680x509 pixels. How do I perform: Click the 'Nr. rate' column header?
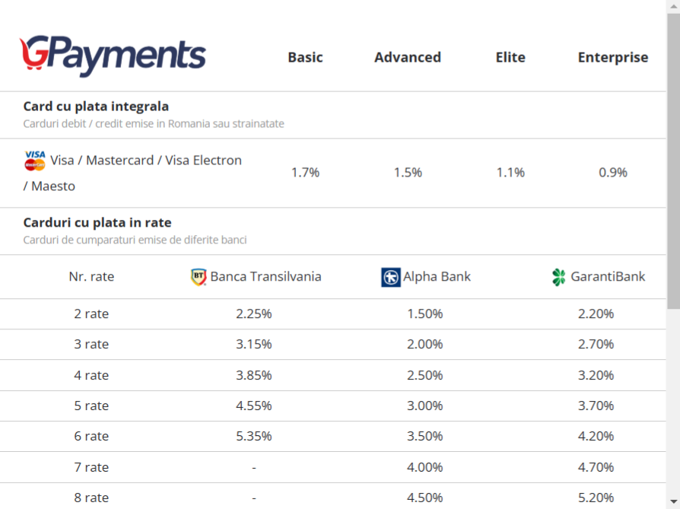[91, 277]
